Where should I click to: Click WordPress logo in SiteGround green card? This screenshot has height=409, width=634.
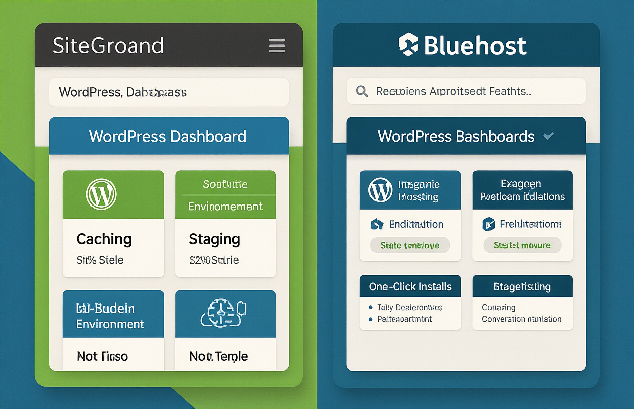tap(101, 194)
